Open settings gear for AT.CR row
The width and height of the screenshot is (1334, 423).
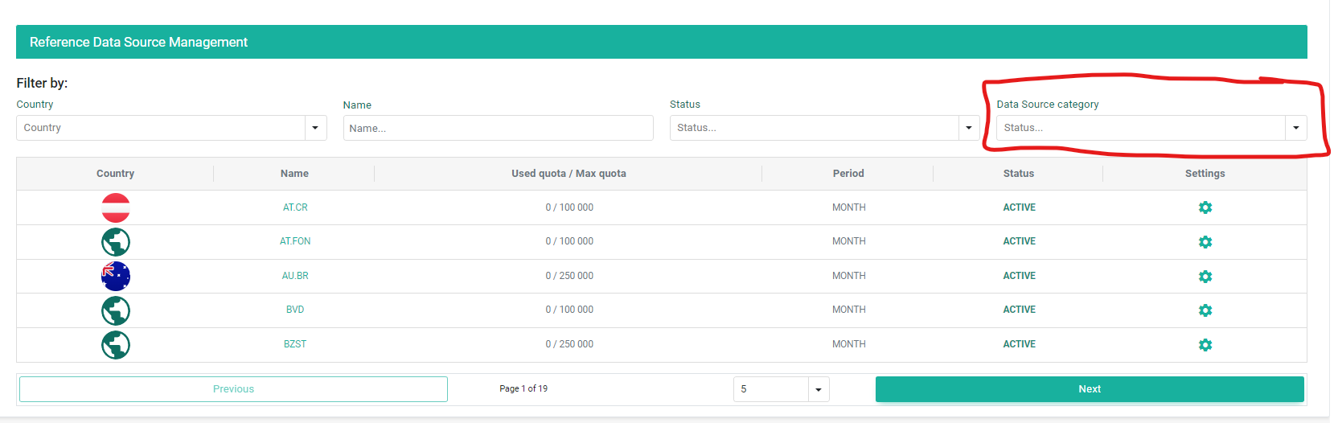1205,207
